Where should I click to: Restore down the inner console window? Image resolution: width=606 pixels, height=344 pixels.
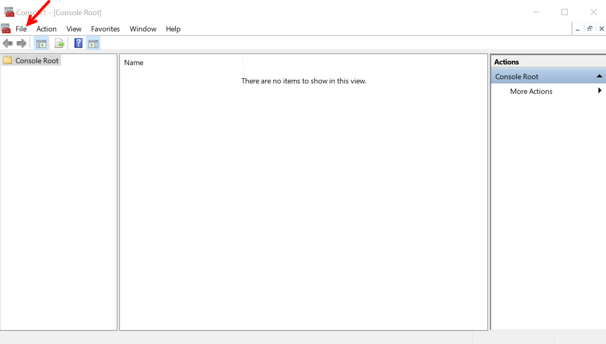click(x=590, y=29)
